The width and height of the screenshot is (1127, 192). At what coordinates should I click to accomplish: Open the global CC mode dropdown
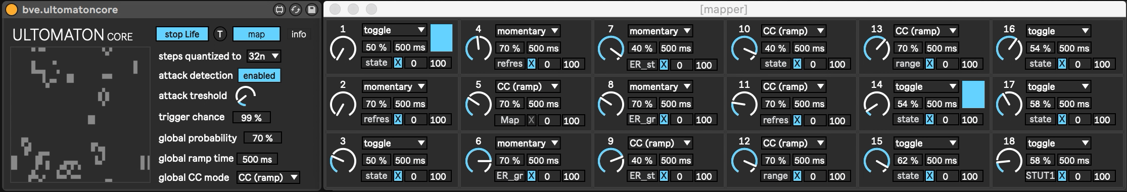268,178
